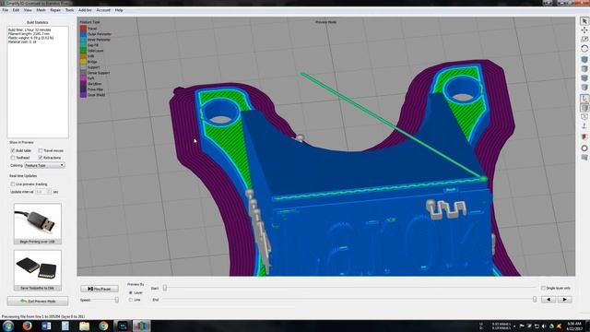Toggle the coordinate axes display icon
Image resolution: width=590 pixels, height=332 pixels.
pos(584,99)
